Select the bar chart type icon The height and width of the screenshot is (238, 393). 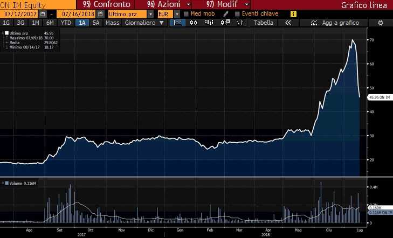tap(209, 23)
